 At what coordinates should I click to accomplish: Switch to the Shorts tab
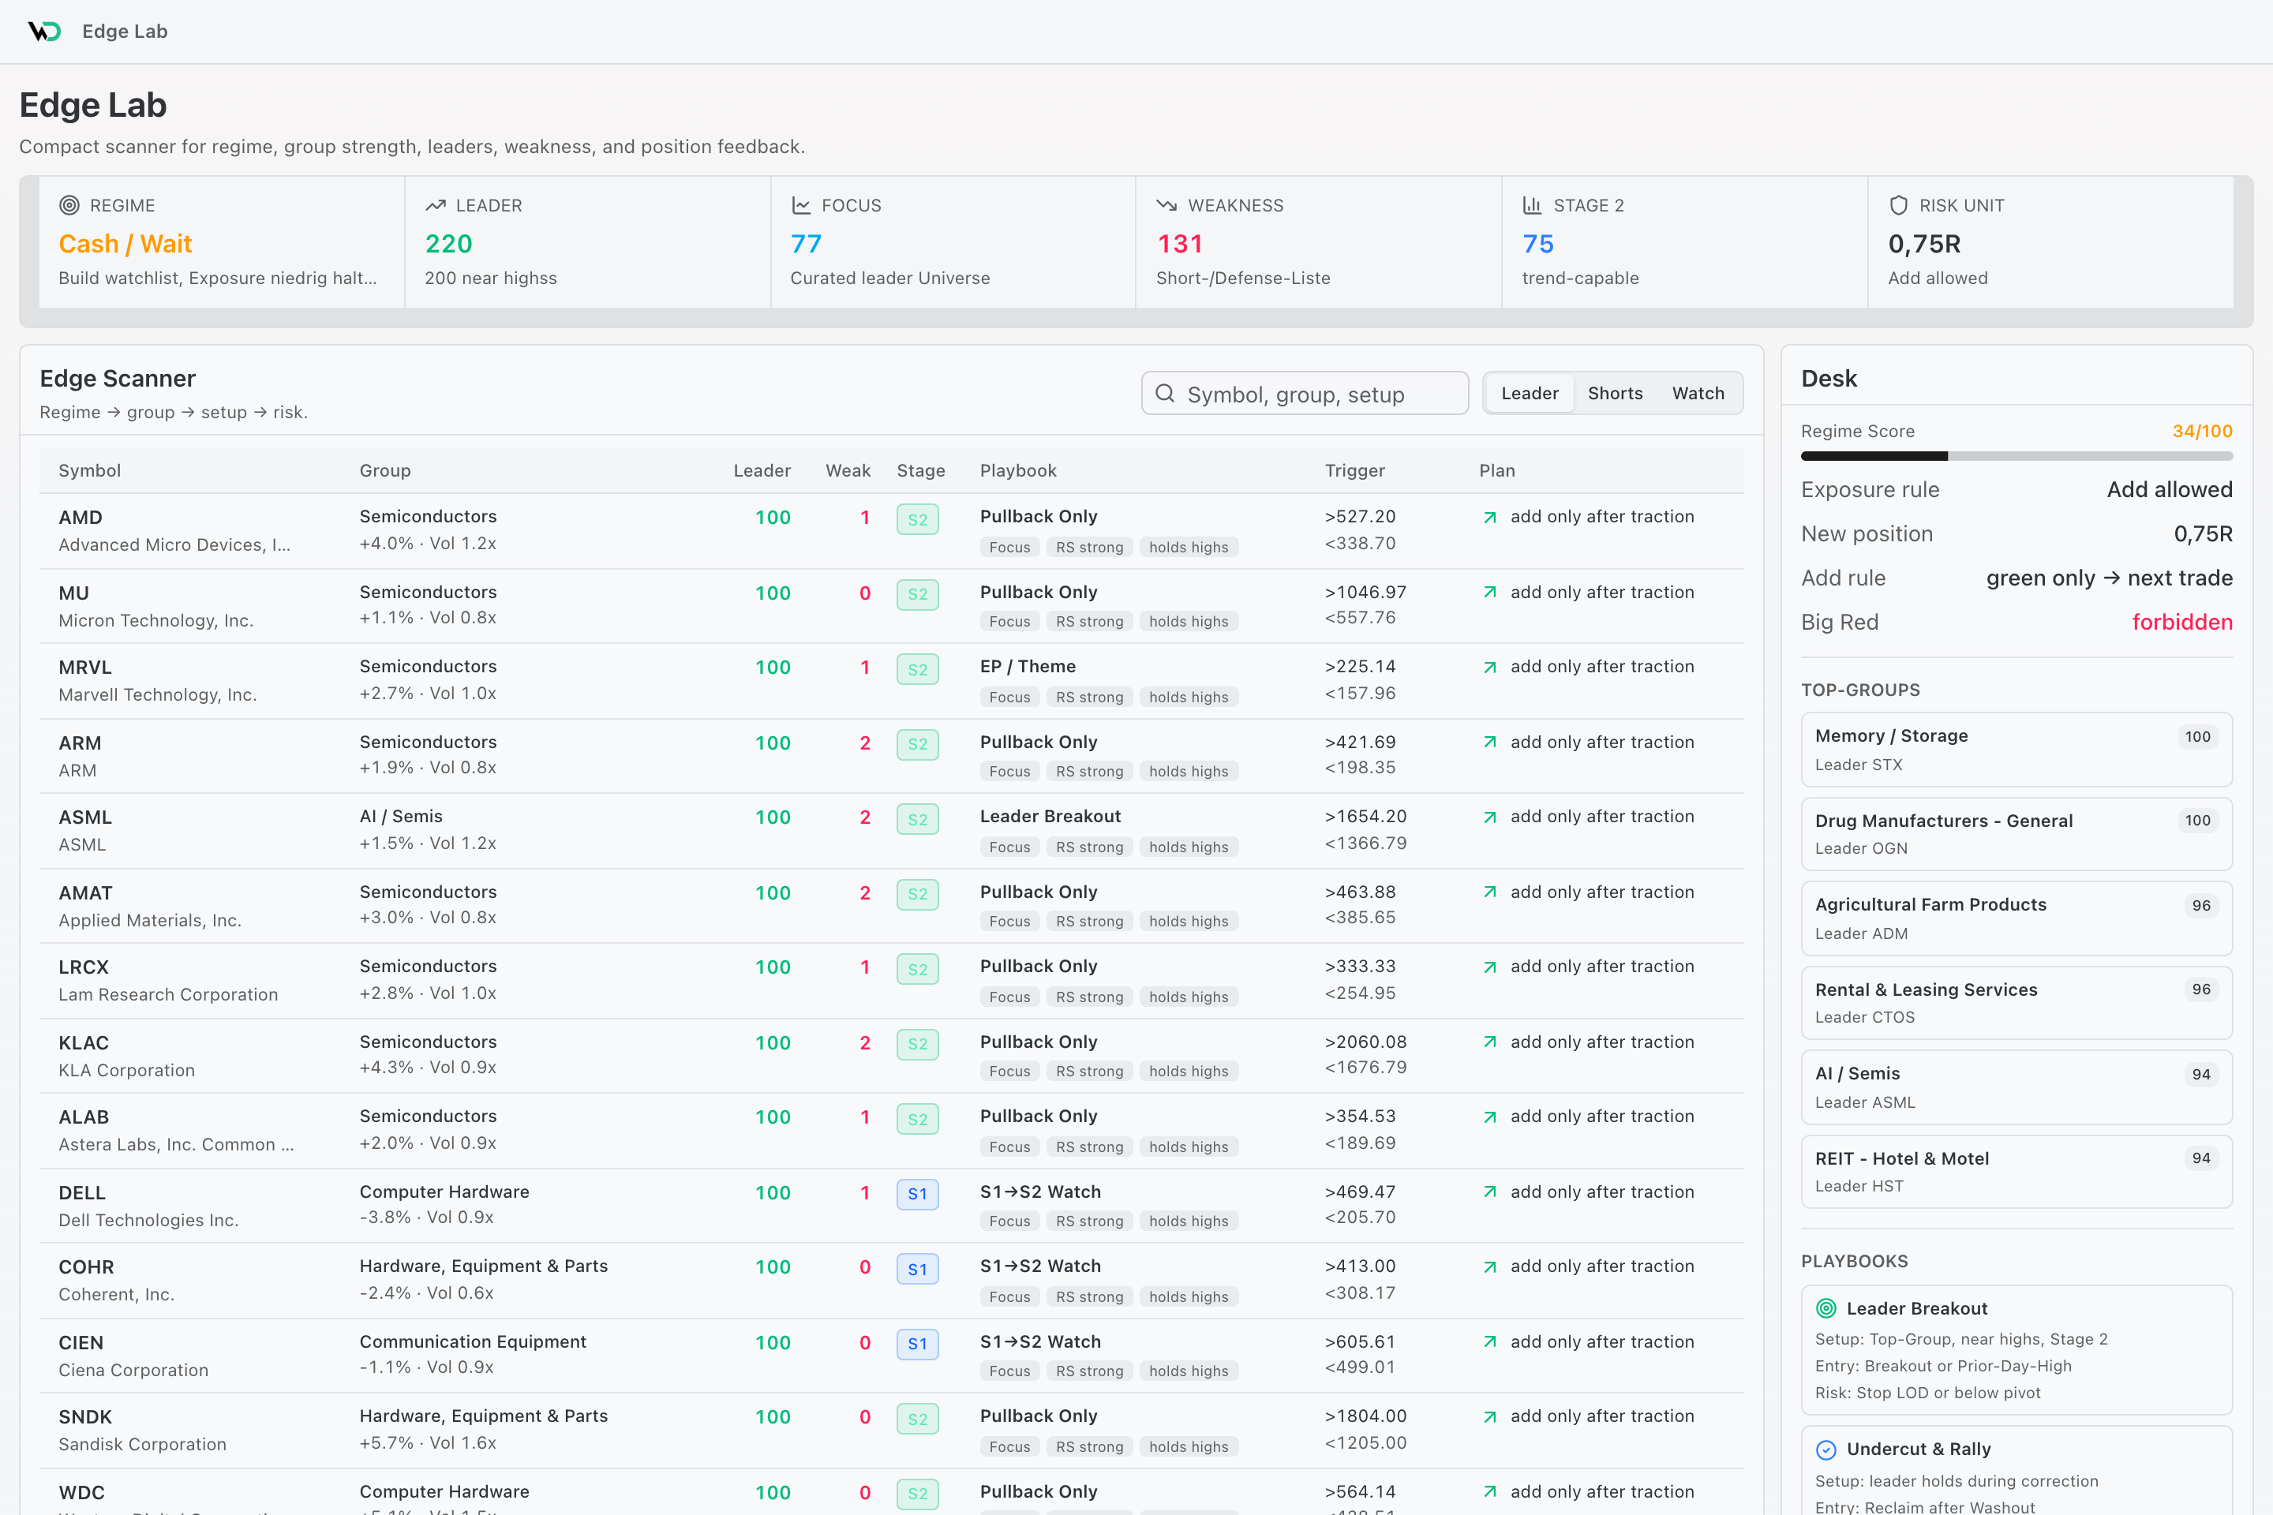point(1615,393)
